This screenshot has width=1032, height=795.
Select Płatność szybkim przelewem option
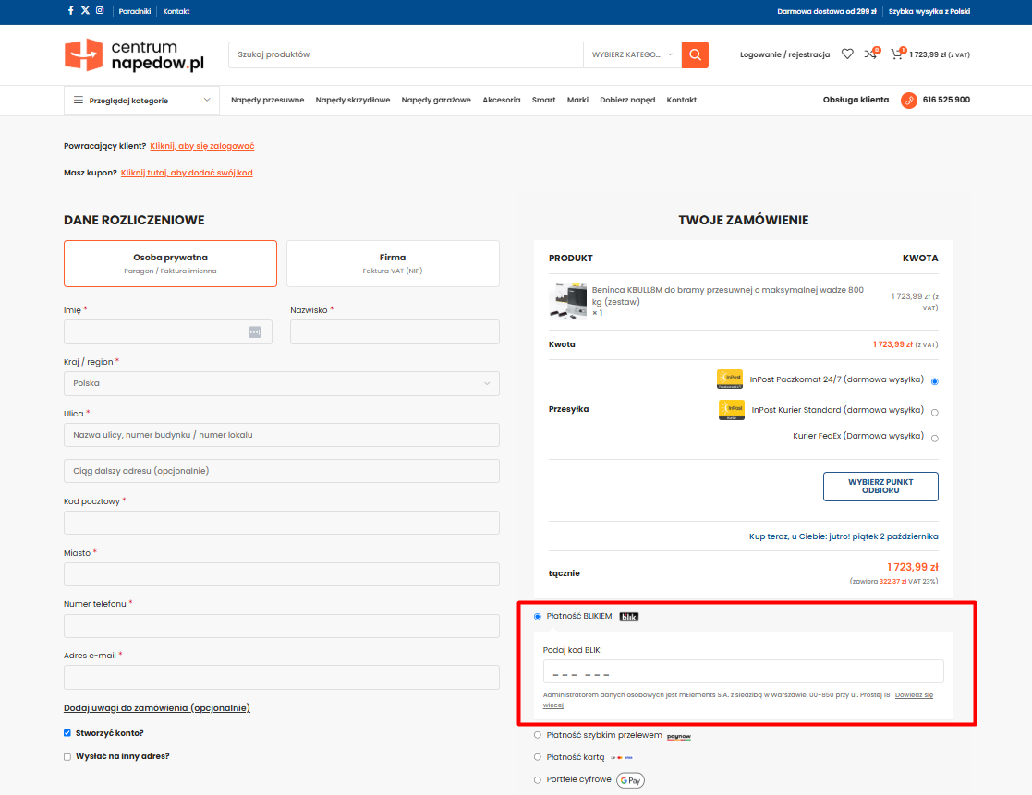point(538,735)
